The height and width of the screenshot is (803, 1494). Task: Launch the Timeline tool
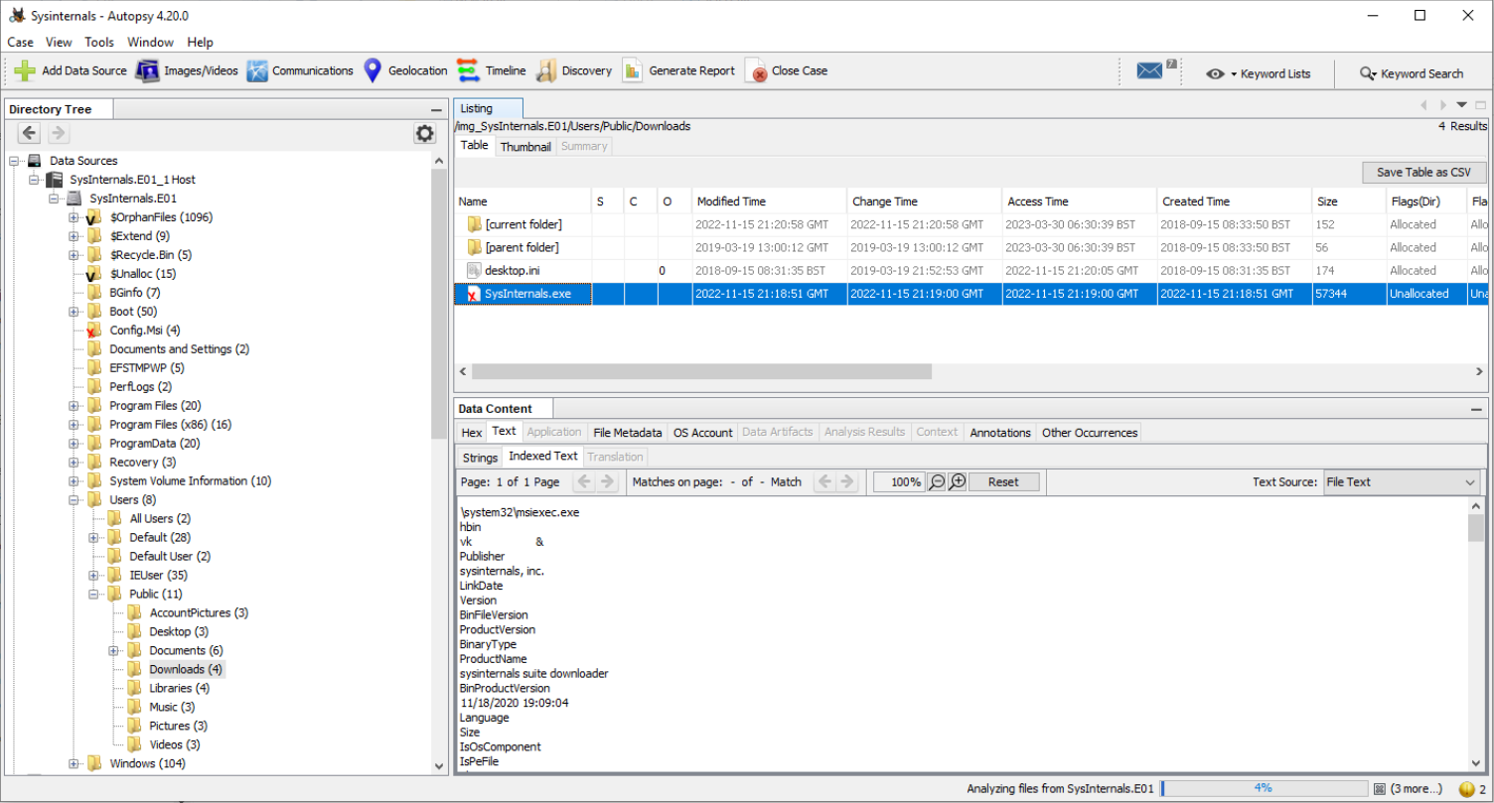click(492, 71)
